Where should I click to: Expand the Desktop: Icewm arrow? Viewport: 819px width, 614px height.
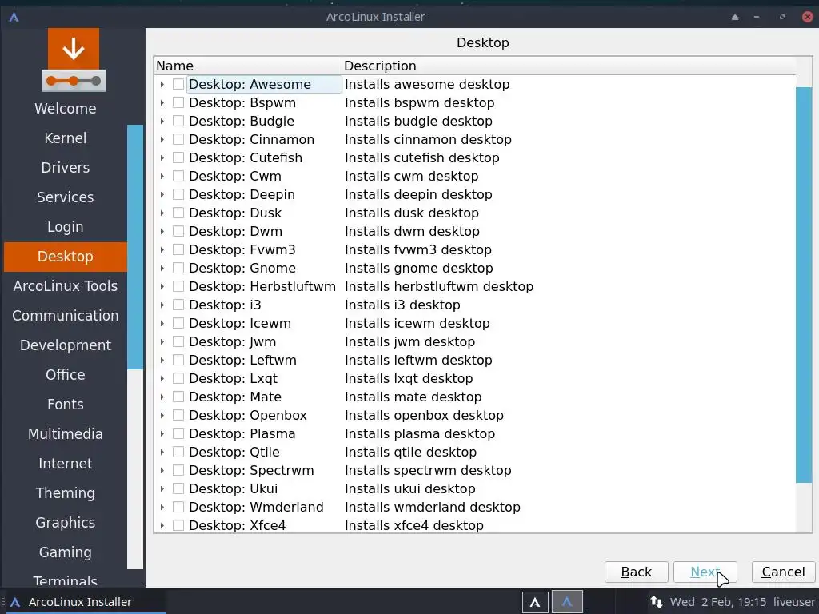[162, 323]
